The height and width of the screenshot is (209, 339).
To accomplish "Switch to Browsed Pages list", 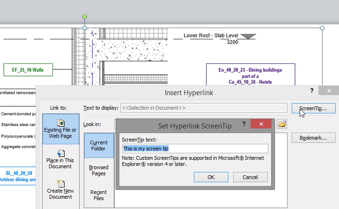I will pyautogui.click(x=99, y=170).
